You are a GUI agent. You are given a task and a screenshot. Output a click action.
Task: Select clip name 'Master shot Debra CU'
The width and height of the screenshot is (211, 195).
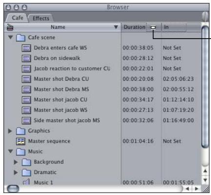pos(62,79)
